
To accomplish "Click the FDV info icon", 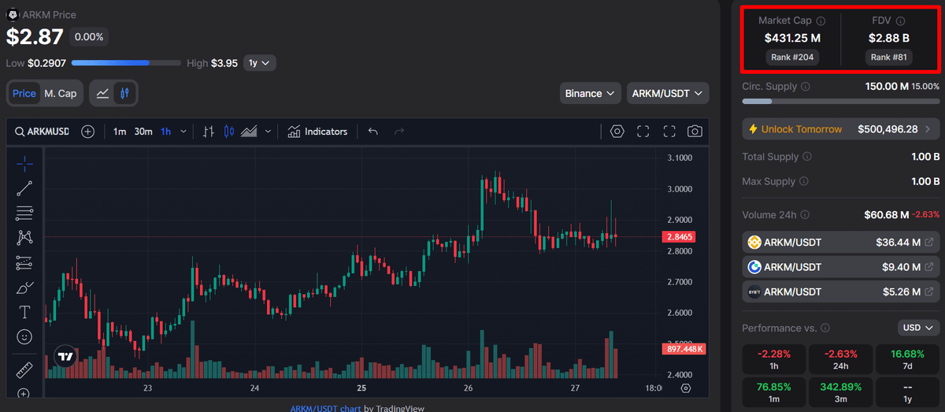I will pos(901,21).
